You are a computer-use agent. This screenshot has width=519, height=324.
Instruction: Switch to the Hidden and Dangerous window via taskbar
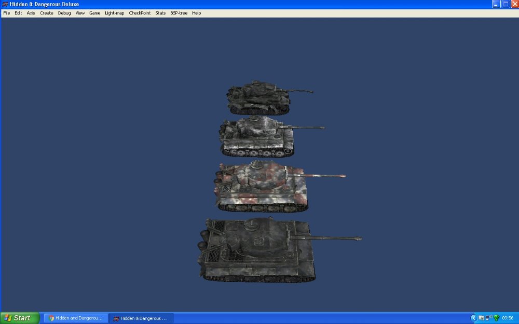[x=75, y=318]
